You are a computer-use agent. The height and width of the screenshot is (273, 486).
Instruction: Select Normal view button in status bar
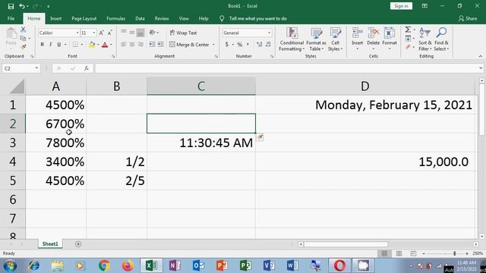coord(384,253)
